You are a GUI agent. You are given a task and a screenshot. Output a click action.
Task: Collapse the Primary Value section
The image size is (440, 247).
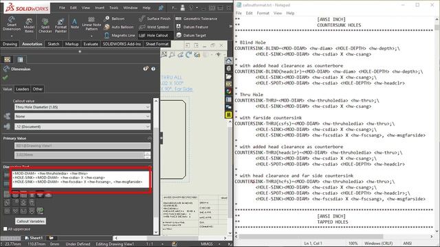(150, 138)
